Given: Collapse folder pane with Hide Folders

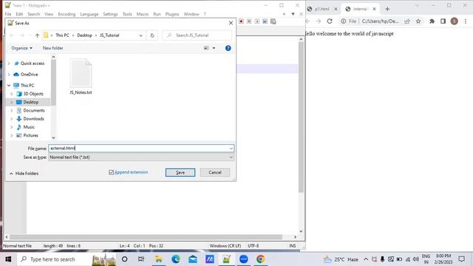Looking at the screenshot, I should (24, 174).
